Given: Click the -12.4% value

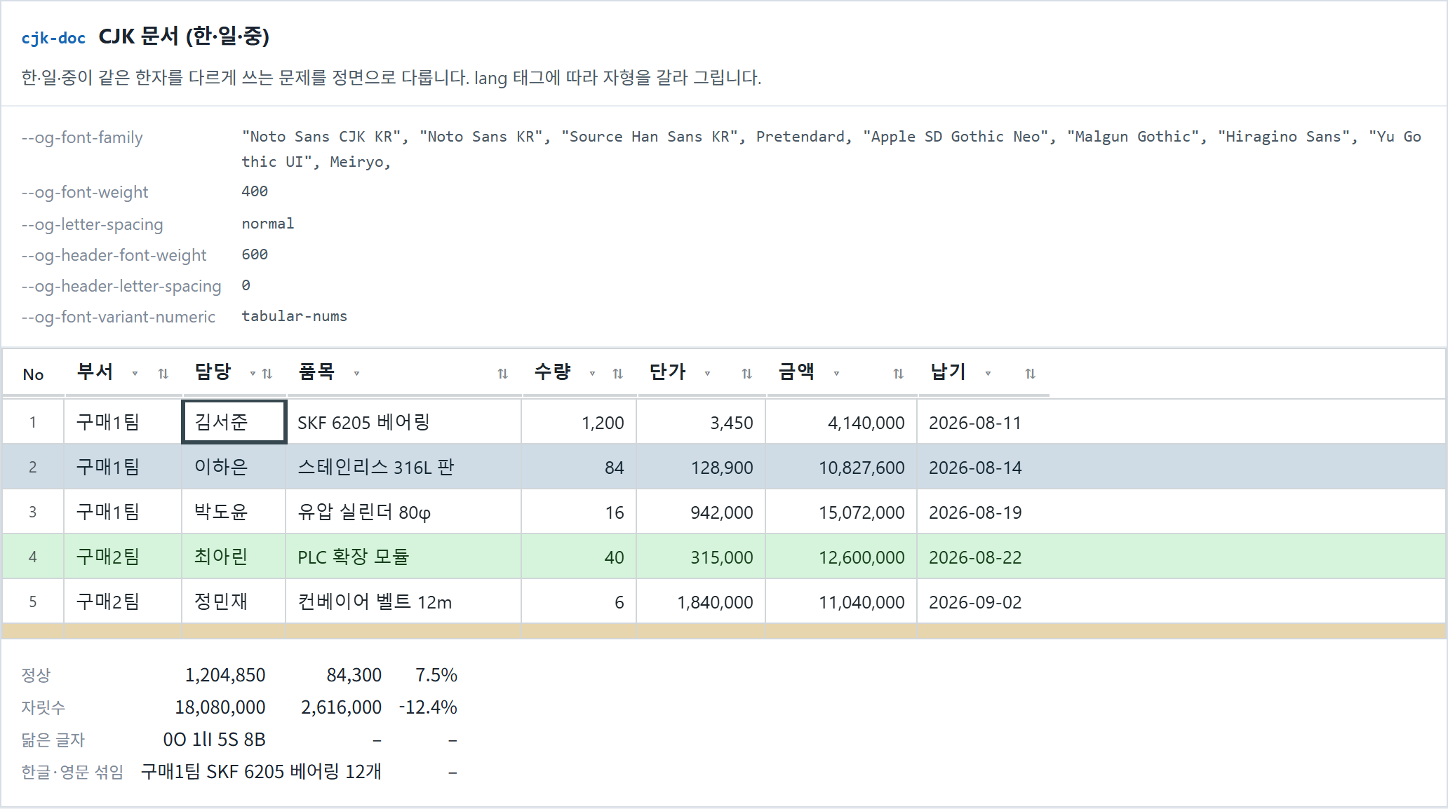Looking at the screenshot, I should 428,707.
